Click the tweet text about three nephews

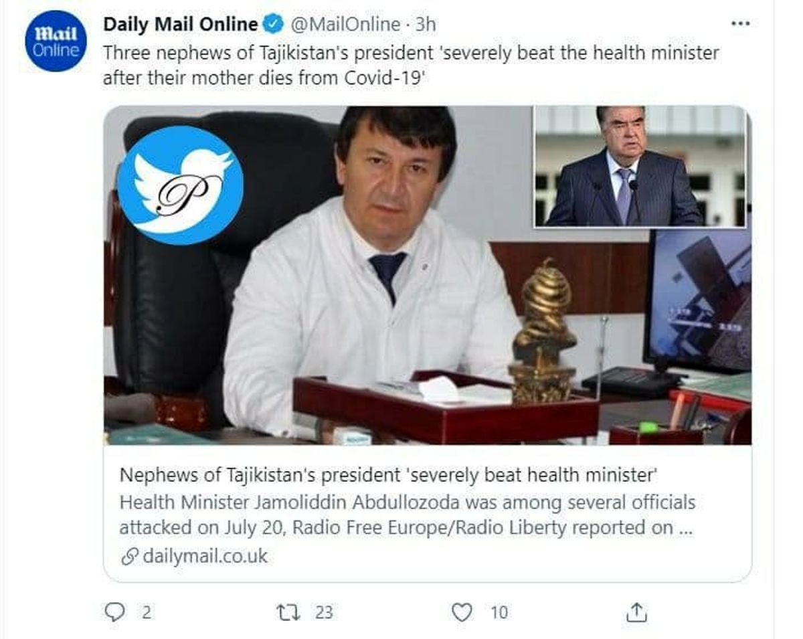tap(411, 65)
